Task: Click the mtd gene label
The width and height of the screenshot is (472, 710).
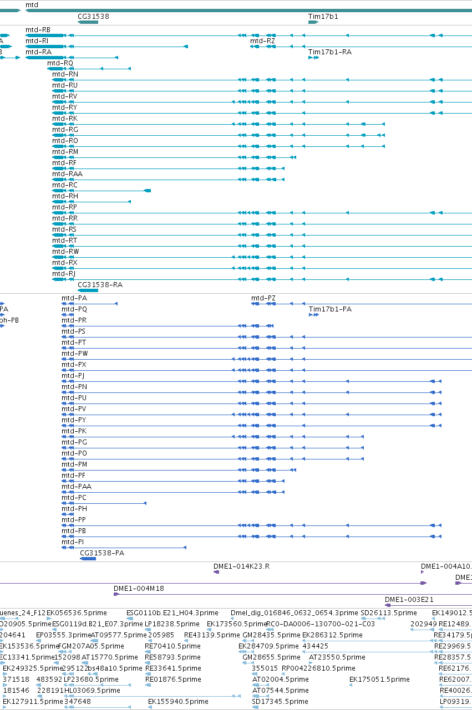Action: (32, 5)
